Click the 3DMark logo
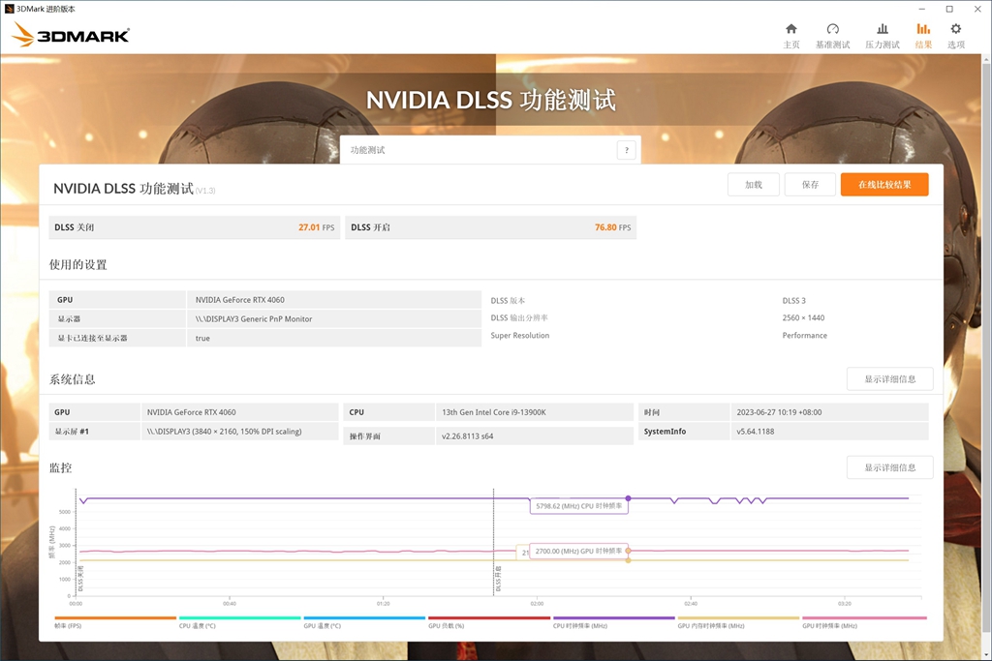 71,35
